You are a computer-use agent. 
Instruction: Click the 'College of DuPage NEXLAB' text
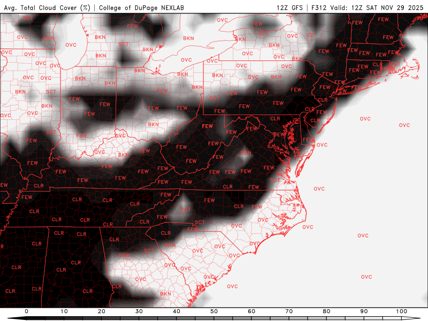(x=141, y=7)
